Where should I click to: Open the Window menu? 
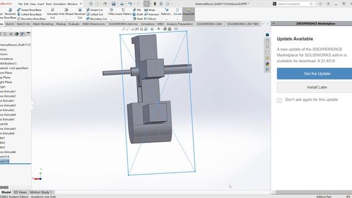pyautogui.click(x=72, y=4)
